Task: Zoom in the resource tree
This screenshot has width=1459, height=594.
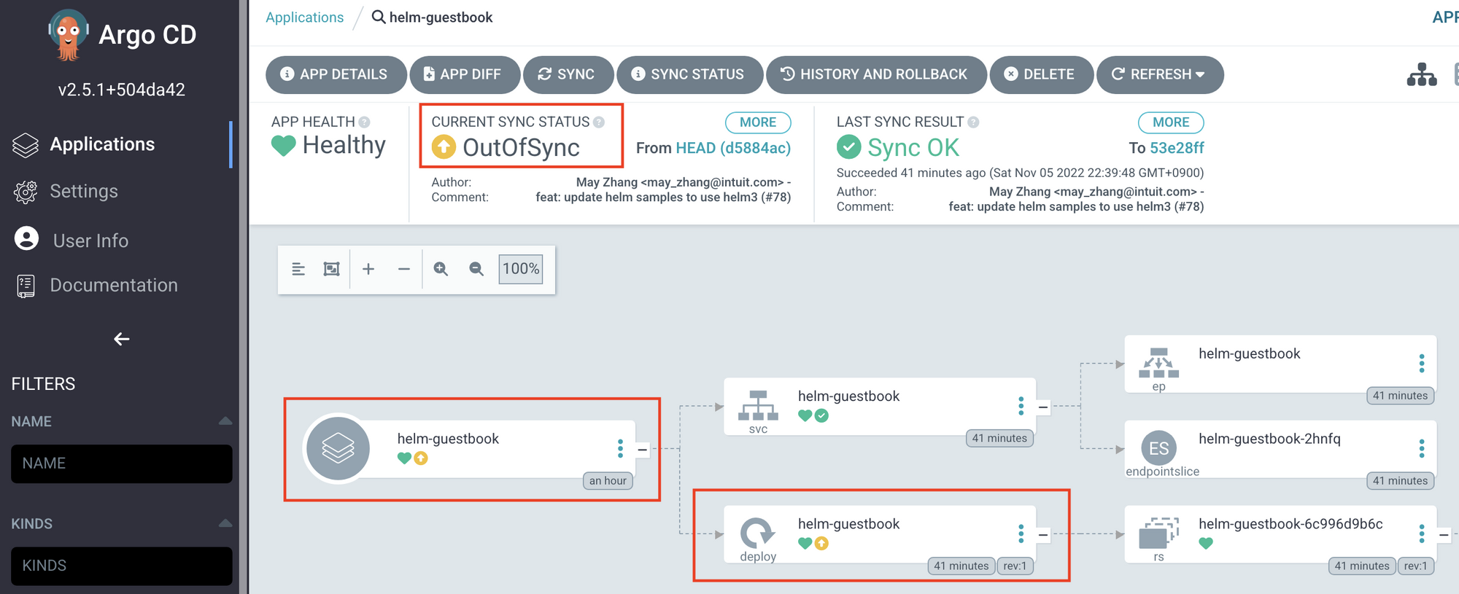Action: (x=441, y=269)
